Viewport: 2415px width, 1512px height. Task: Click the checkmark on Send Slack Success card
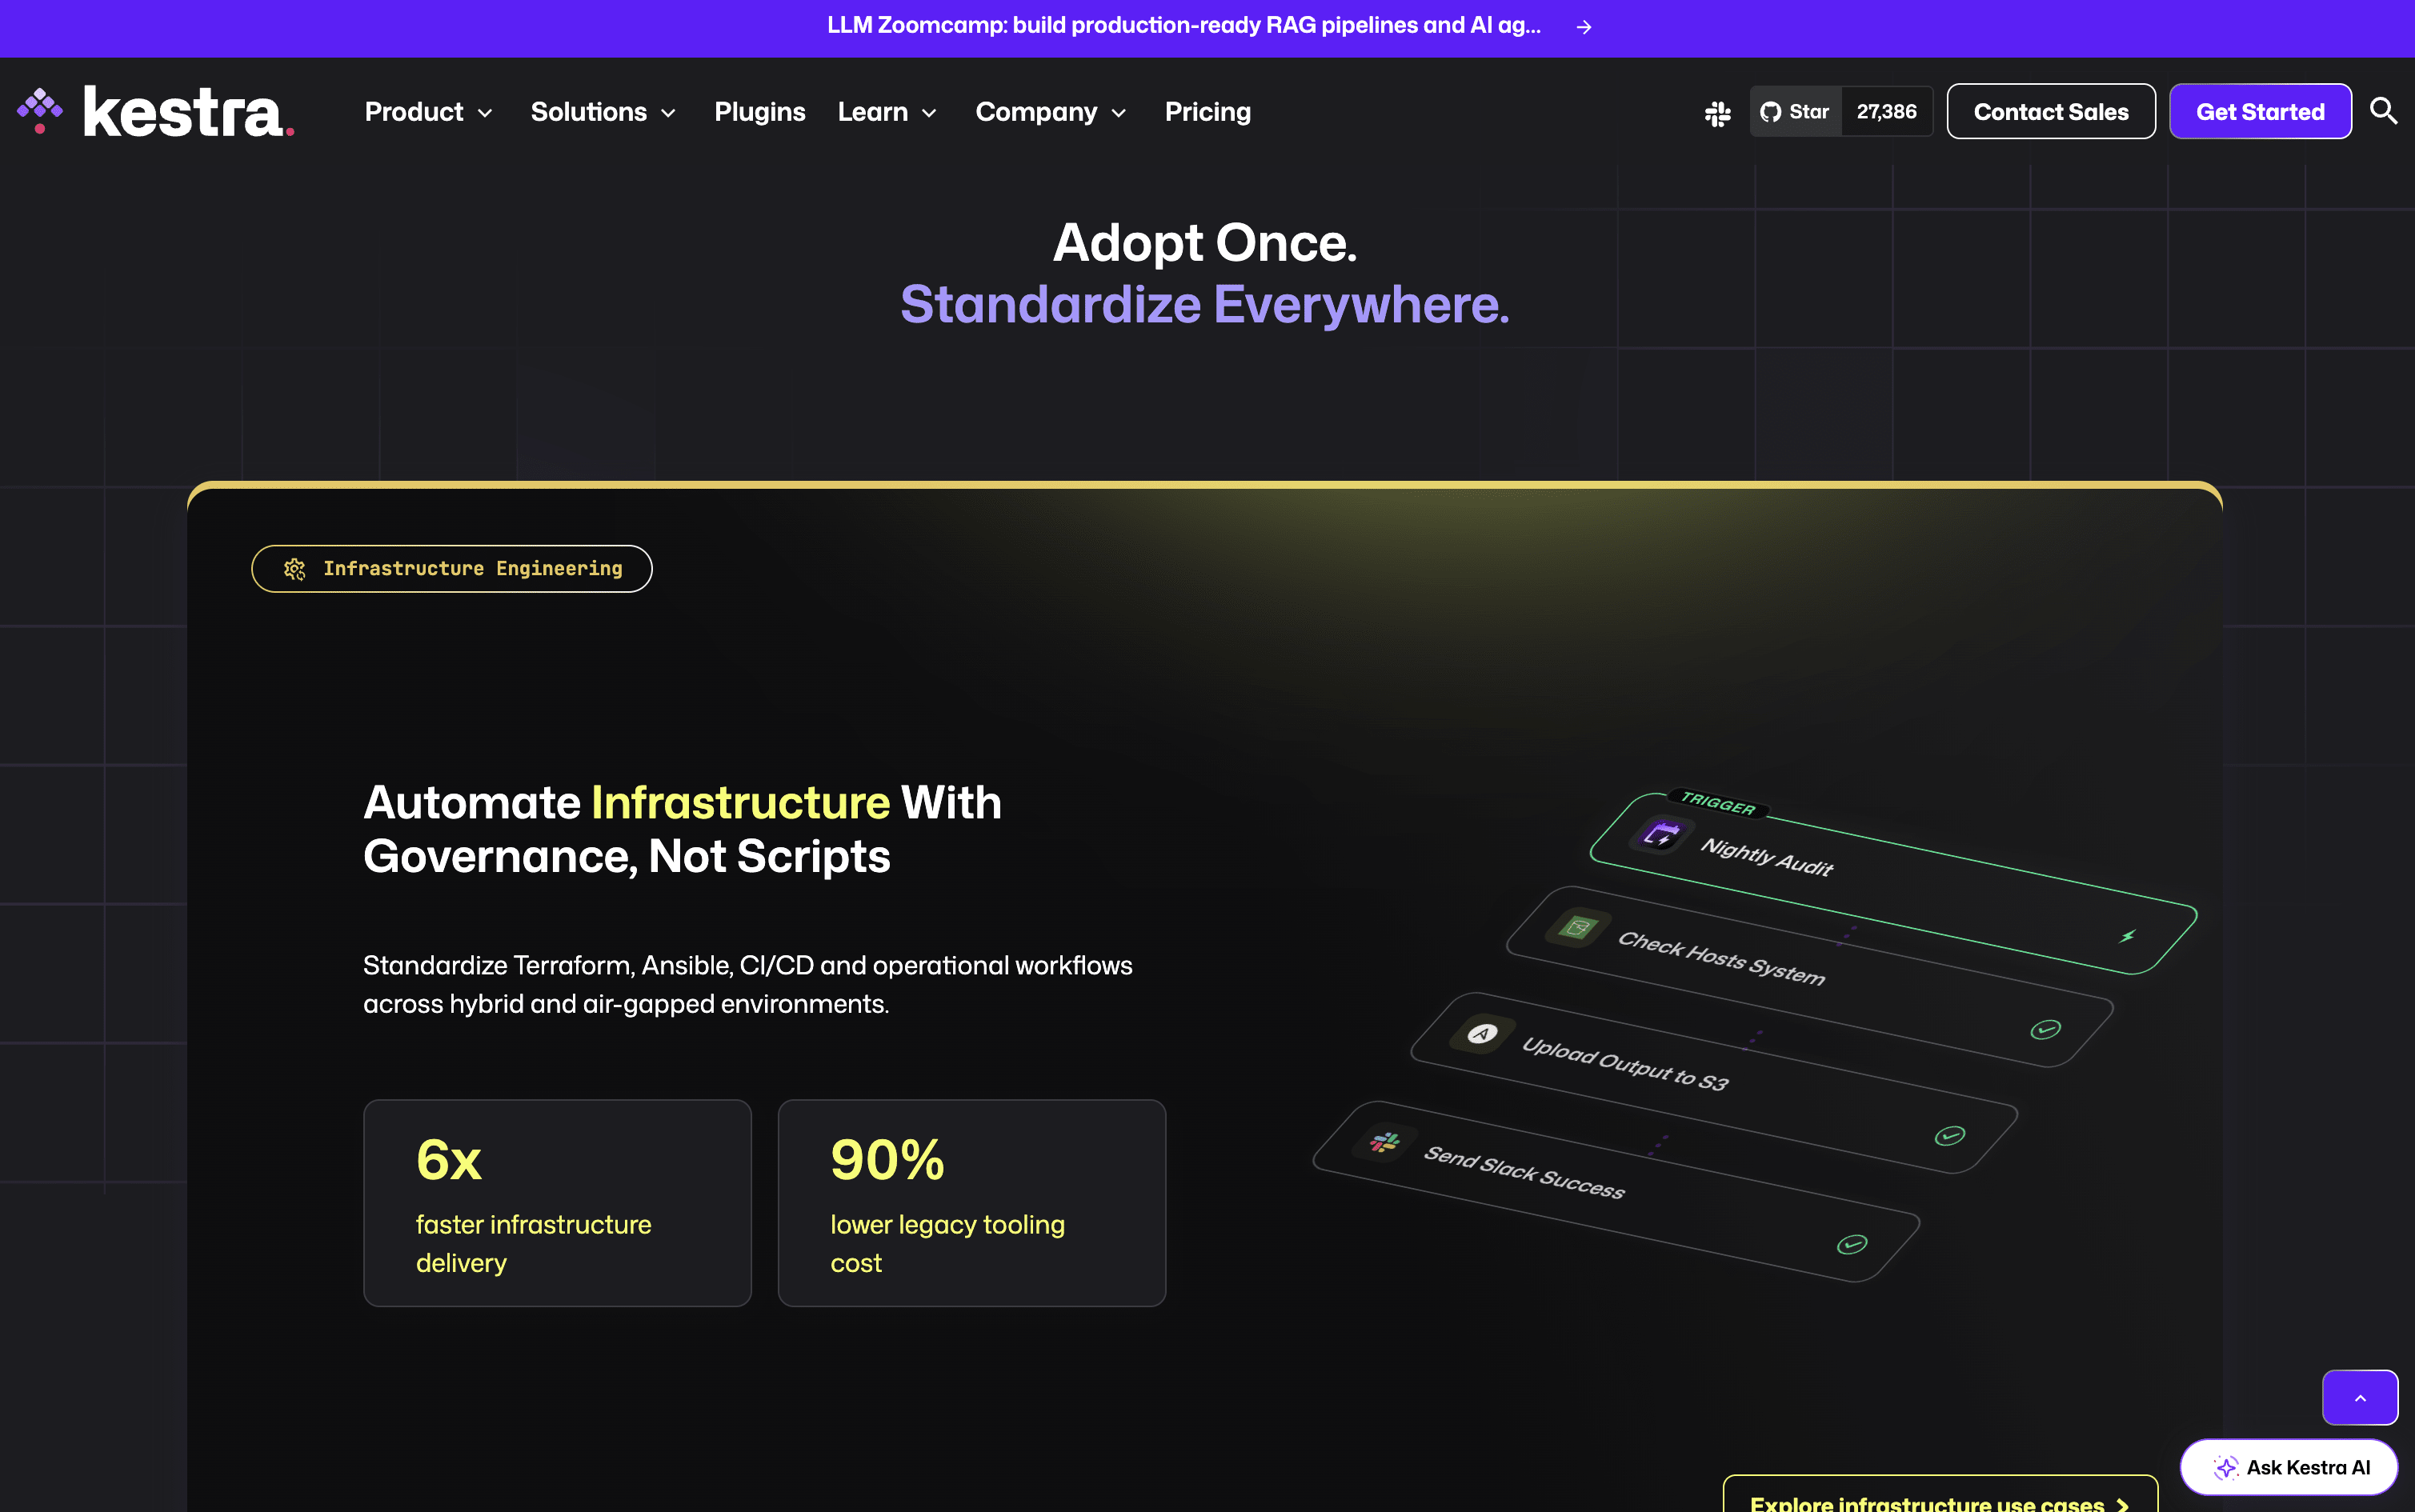tap(1852, 1244)
